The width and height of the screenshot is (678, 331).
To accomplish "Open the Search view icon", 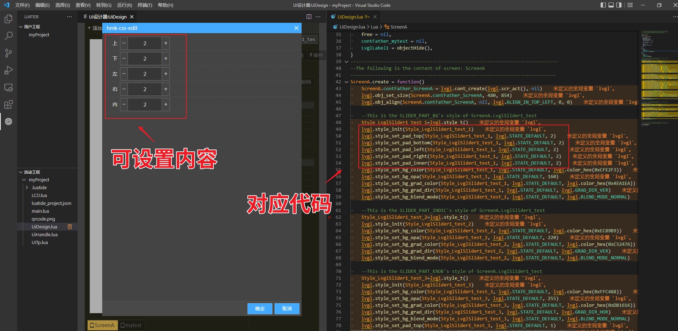I will click(8, 36).
